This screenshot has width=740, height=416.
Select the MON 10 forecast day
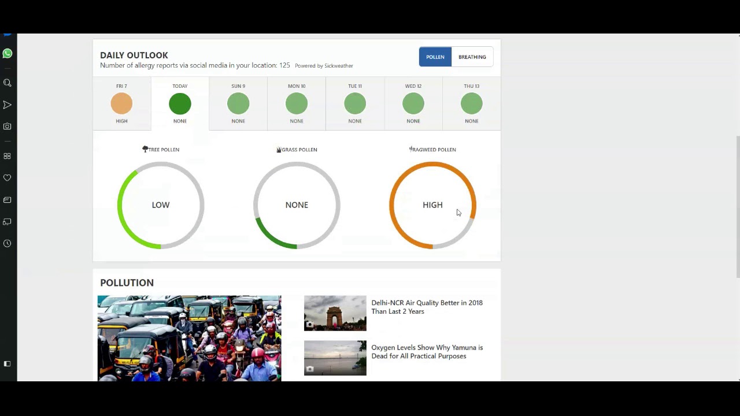[297, 103]
